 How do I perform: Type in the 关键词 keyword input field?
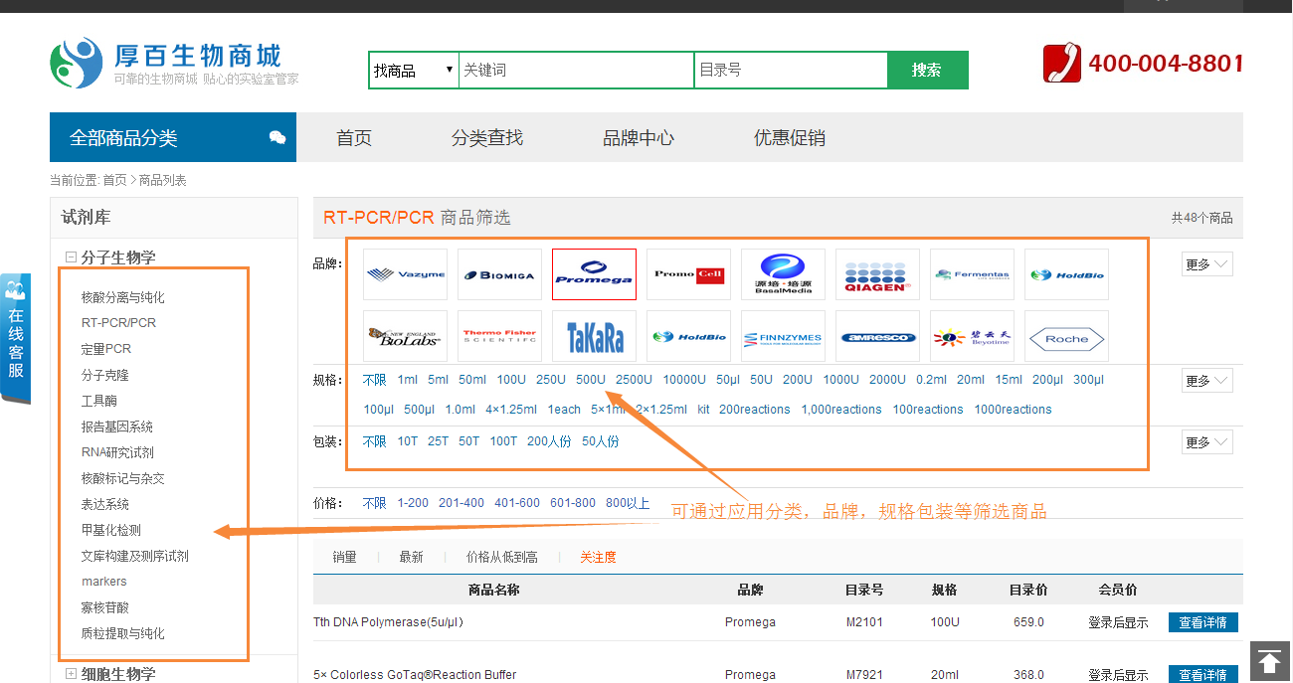click(x=575, y=71)
